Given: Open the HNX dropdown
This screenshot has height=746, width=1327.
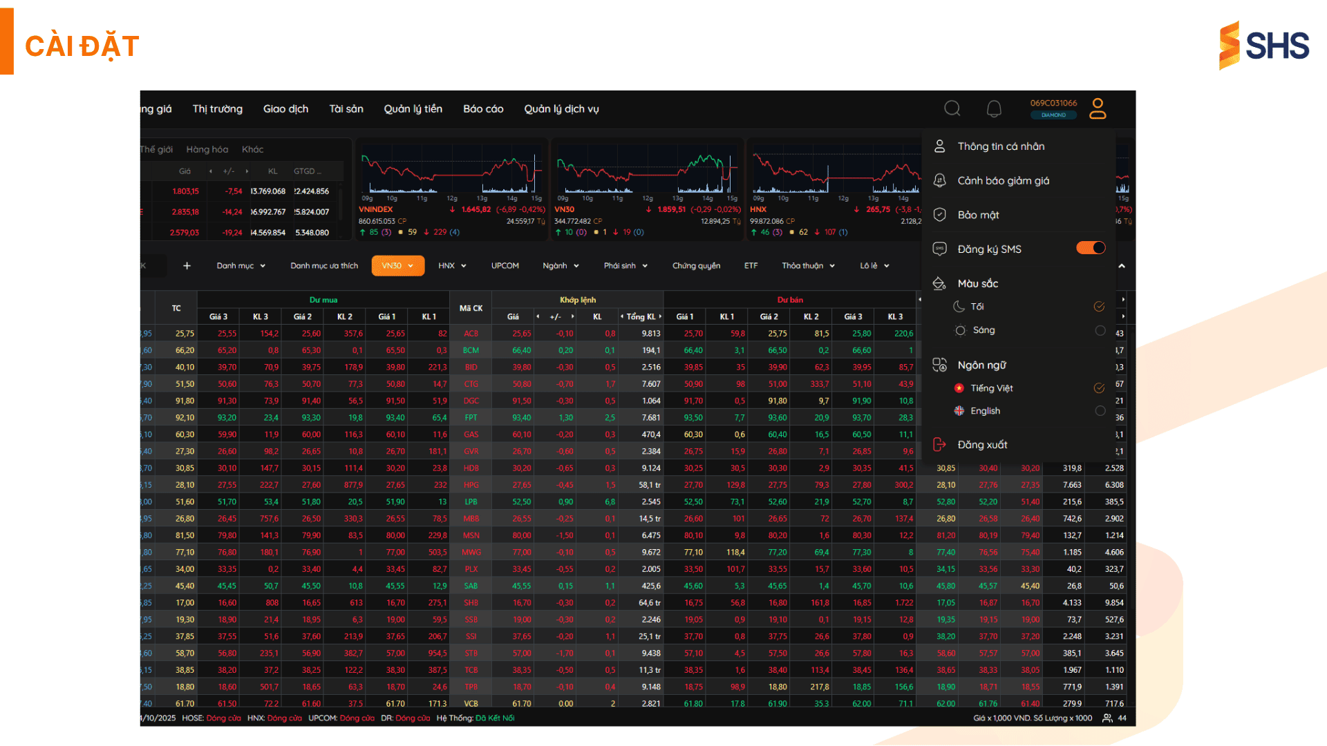Looking at the screenshot, I should [x=452, y=266].
